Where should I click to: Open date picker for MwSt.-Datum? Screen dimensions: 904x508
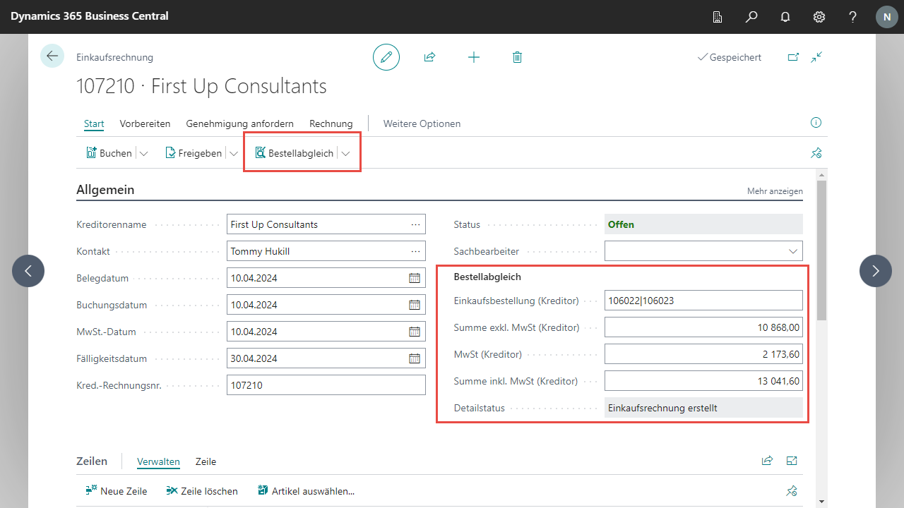tap(415, 332)
